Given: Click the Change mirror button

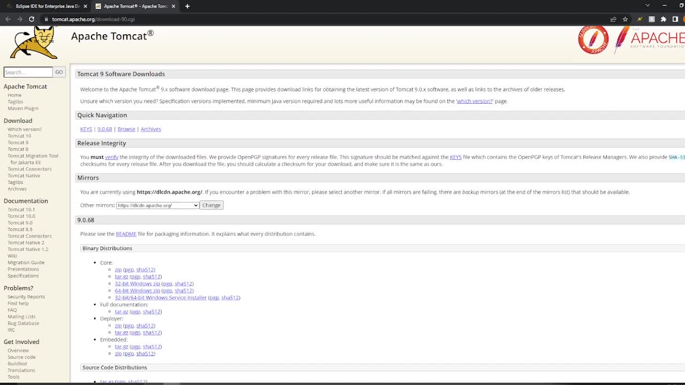Looking at the screenshot, I should point(211,205).
